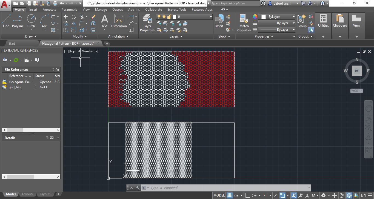The width and height of the screenshot is (374, 199).
Task: Activate the Line tool in Draw panel
Action: (6, 21)
